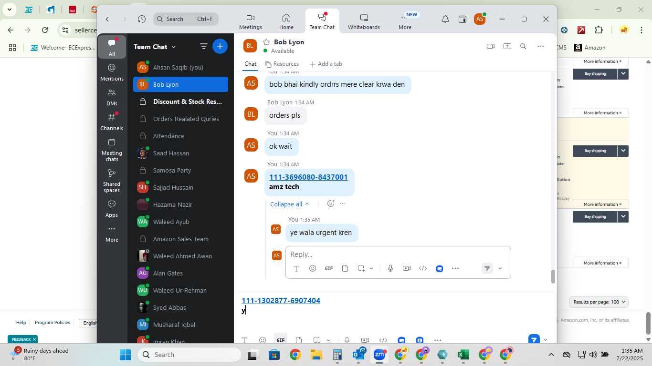Add a reaction to the amz tech message
The image size is (652, 366).
coord(331,203)
